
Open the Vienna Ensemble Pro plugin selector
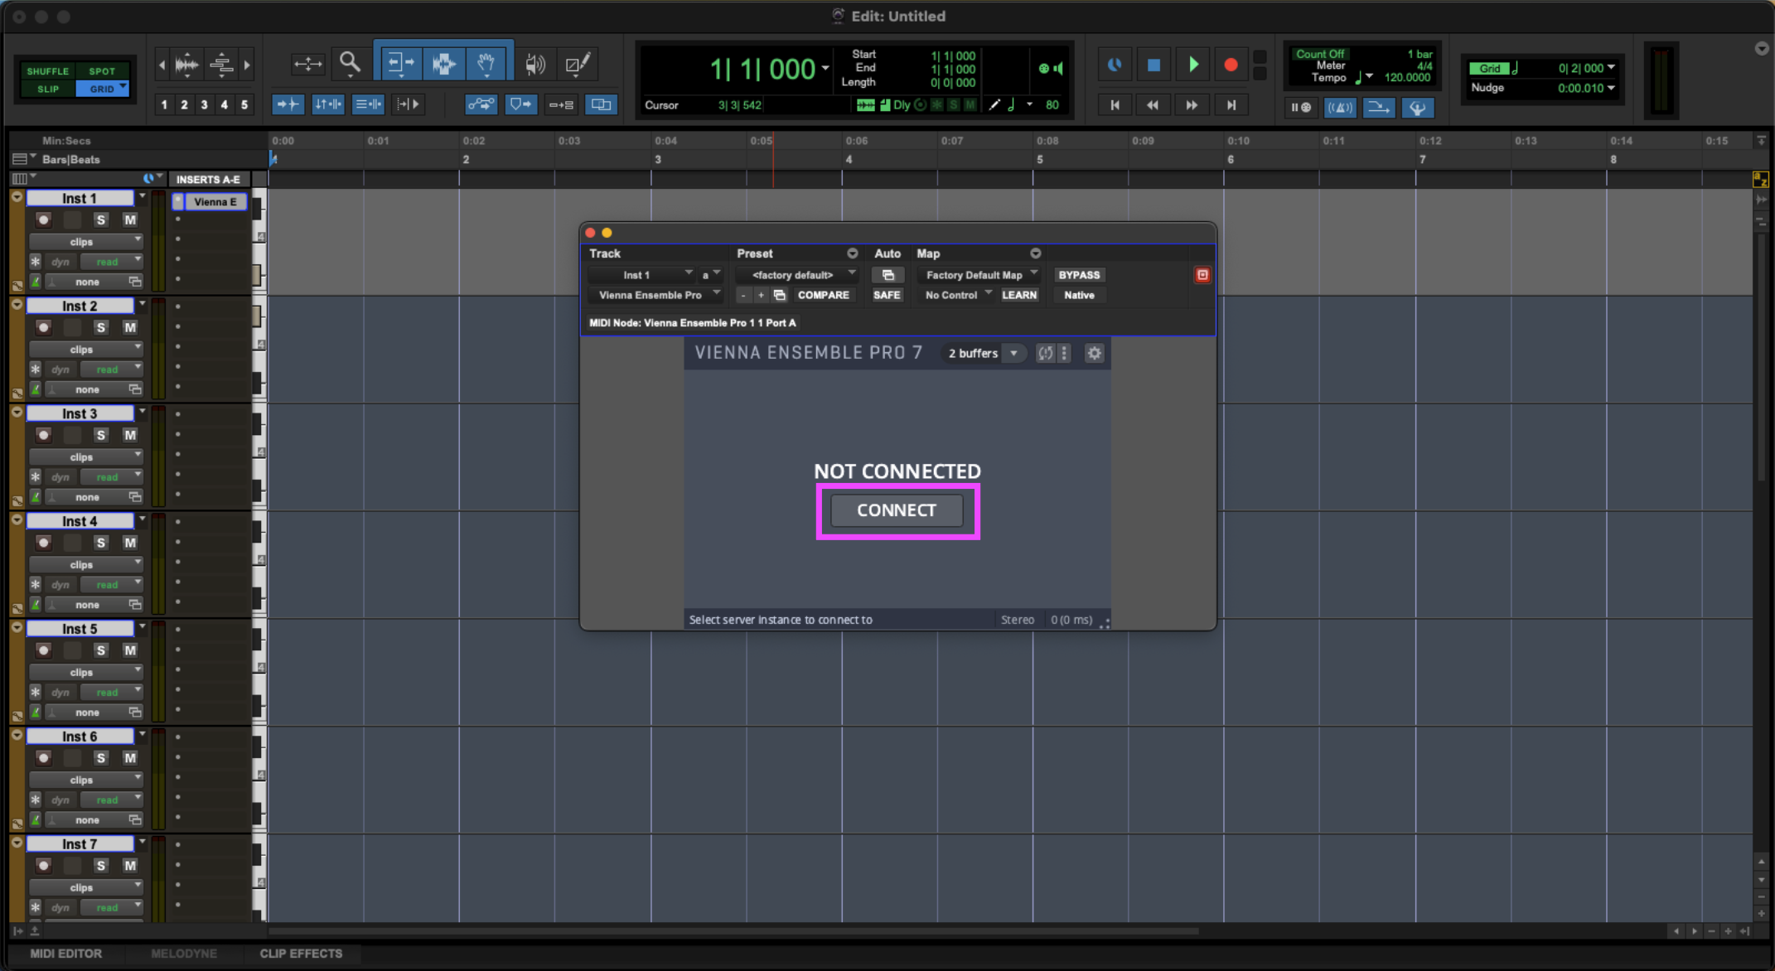tap(655, 295)
